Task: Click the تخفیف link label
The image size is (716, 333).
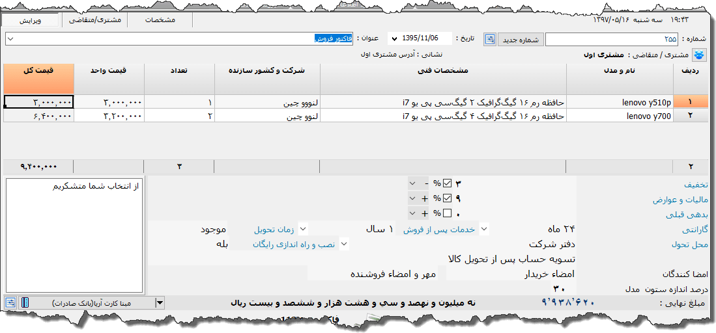Action: 696,185
